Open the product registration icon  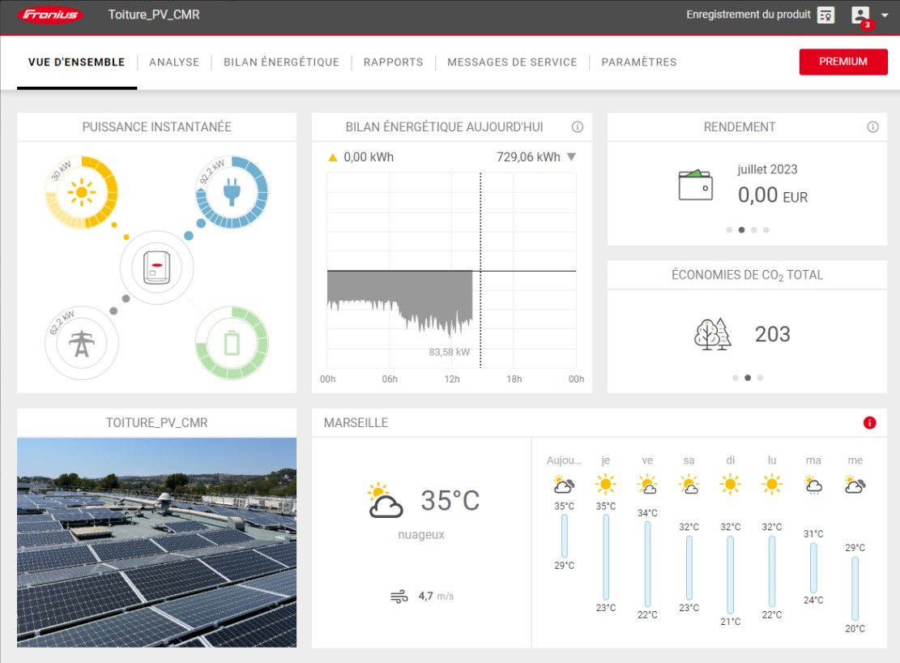point(825,15)
